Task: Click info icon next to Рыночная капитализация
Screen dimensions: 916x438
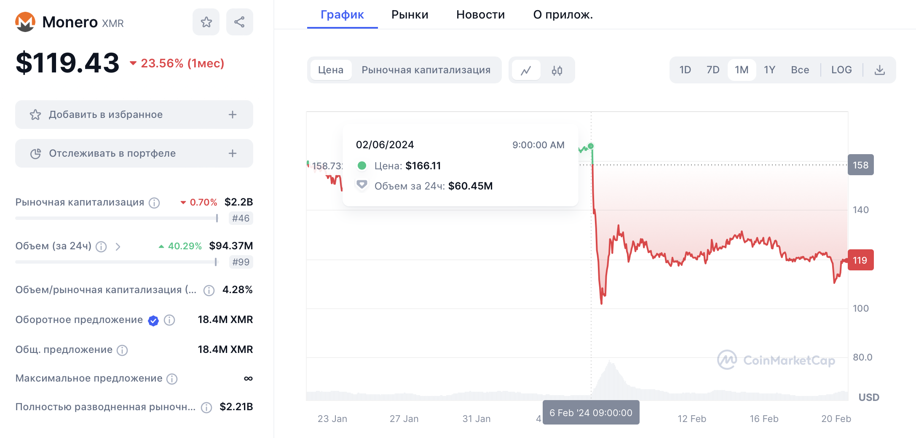Action: [155, 203]
